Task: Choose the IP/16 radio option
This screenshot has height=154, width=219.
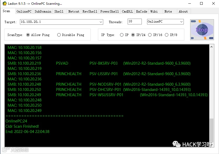Action: pos(150,35)
